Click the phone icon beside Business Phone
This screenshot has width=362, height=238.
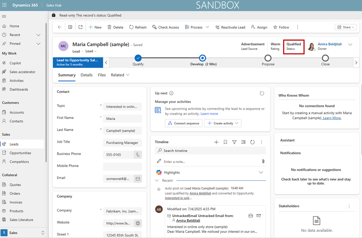click(138, 155)
